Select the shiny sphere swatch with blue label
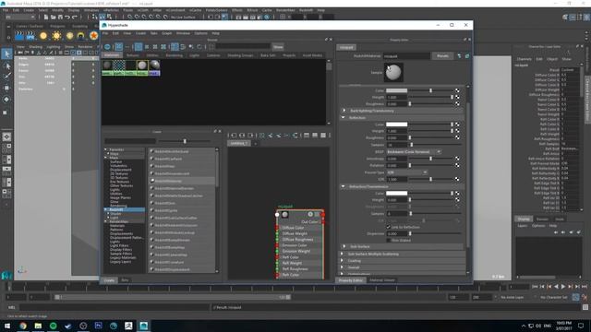The image size is (591, 332). [x=154, y=67]
